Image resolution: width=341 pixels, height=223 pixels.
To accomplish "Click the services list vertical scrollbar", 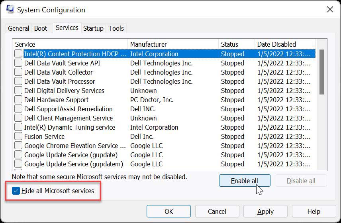I will pos(321,72).
